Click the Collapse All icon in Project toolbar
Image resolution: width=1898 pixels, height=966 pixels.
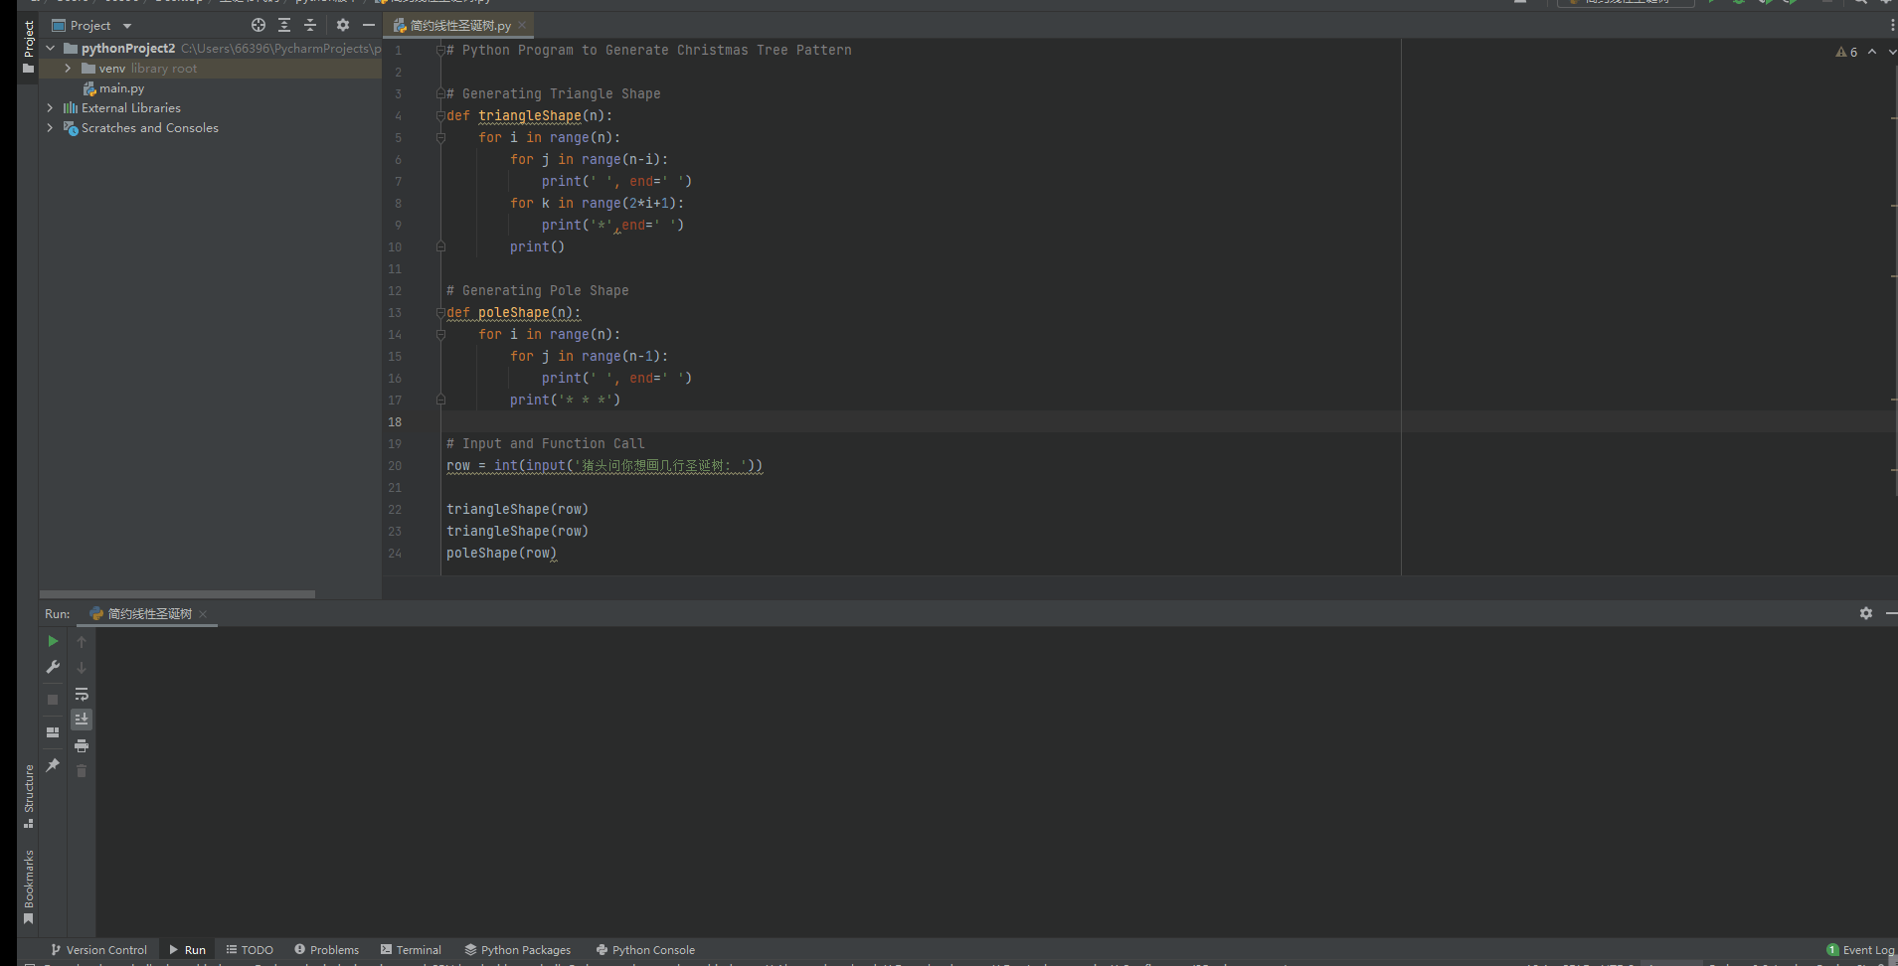(310, 25)
